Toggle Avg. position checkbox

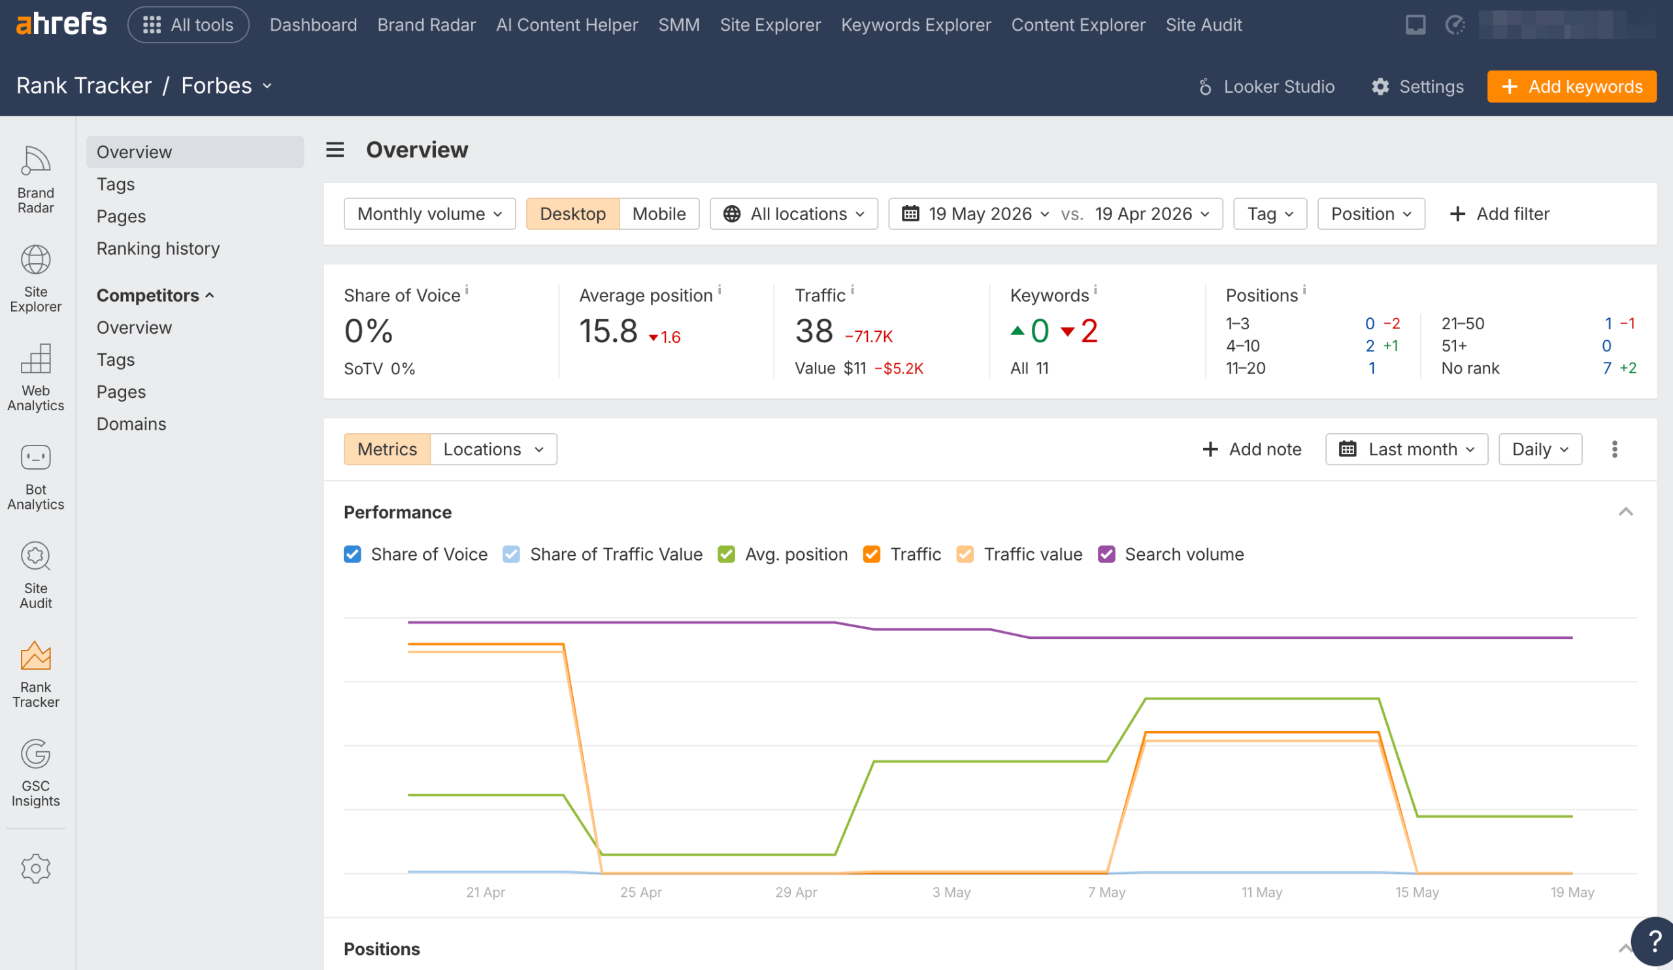click(x=726, y=554)
